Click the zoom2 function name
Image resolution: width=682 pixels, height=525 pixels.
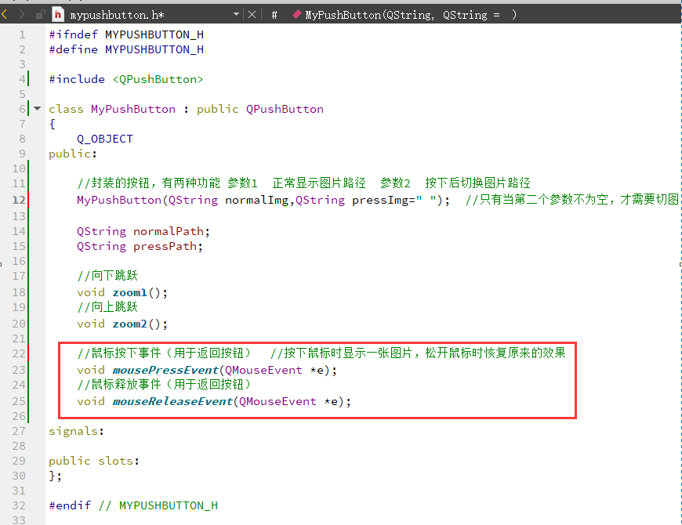click(129, 324)
